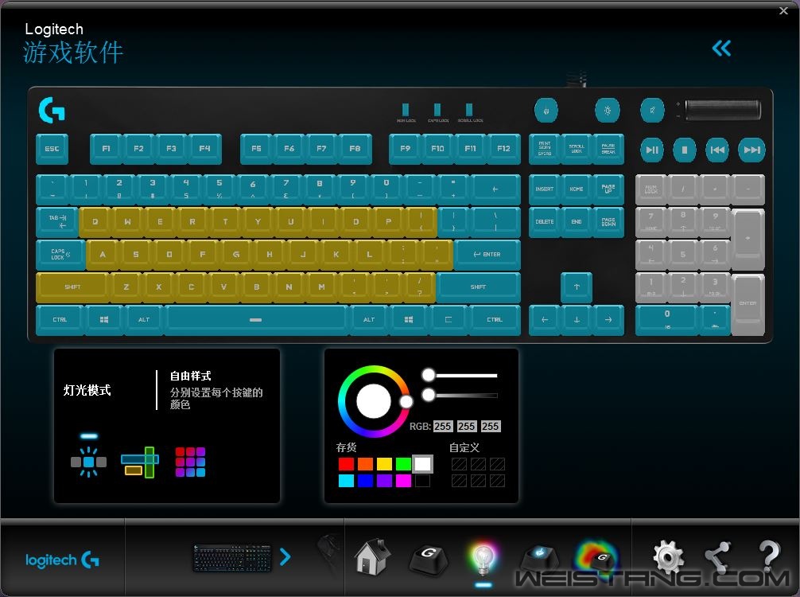800x597 pixels.
Task: Select the F12 key
Action: click(x=503, y=149)
